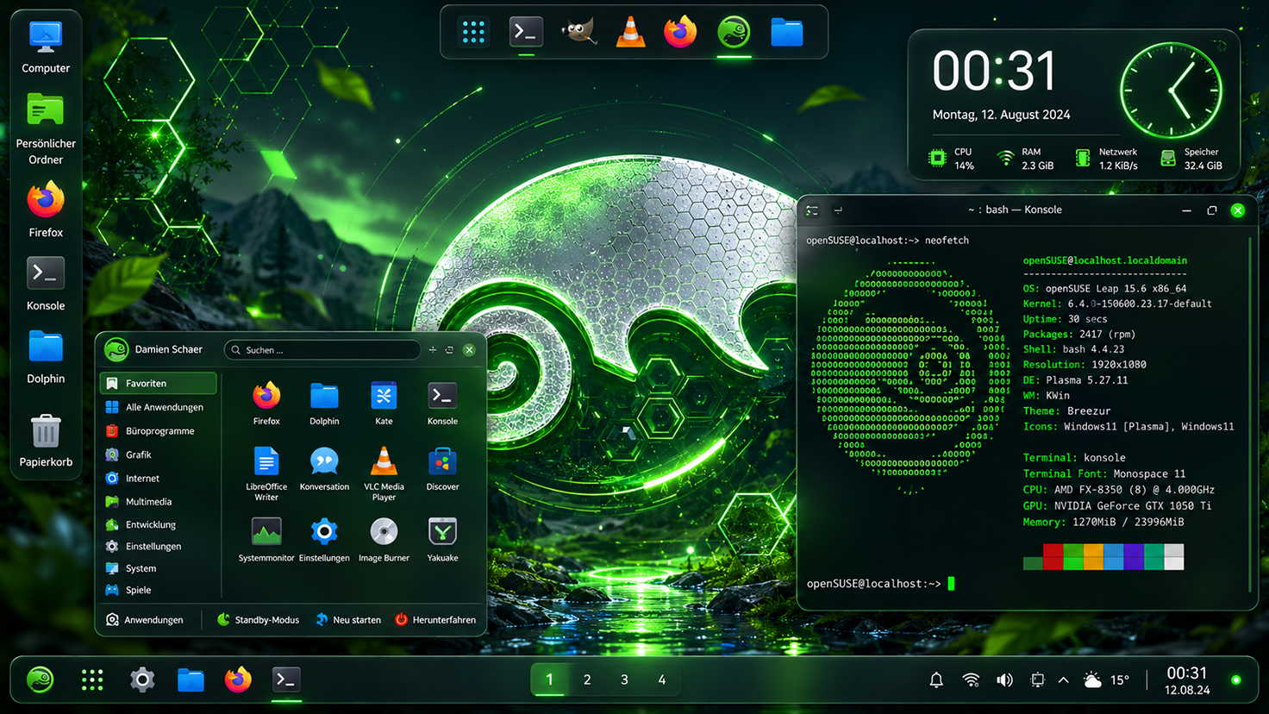Click Herunterfahren to shut down
Viewport: 1269px width, 714px height.
pos(435,620)
